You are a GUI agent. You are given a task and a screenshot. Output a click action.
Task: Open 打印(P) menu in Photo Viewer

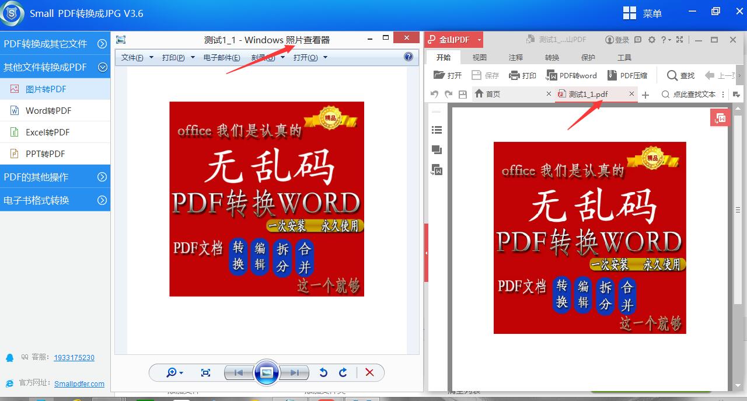coord(178,57)
